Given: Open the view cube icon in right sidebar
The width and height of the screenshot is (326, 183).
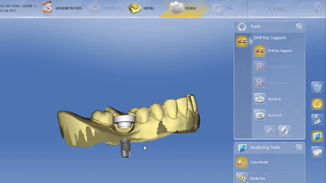Looking at the screenshot, I should pos(317,87).
